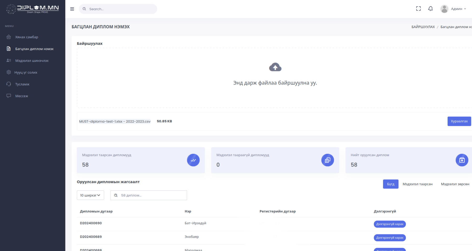Click the Багцлан диплом нэмэх document icon
Viewport: 472px width, 251px height.
9,49
